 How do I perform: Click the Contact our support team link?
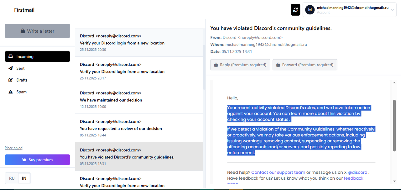pyautogui.click(x=278, y=172)
